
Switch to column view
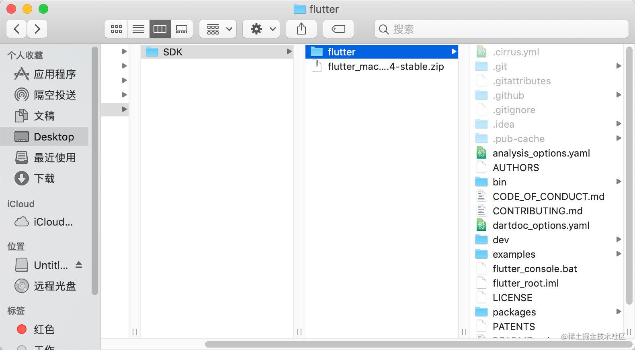[x=160, y=29]
